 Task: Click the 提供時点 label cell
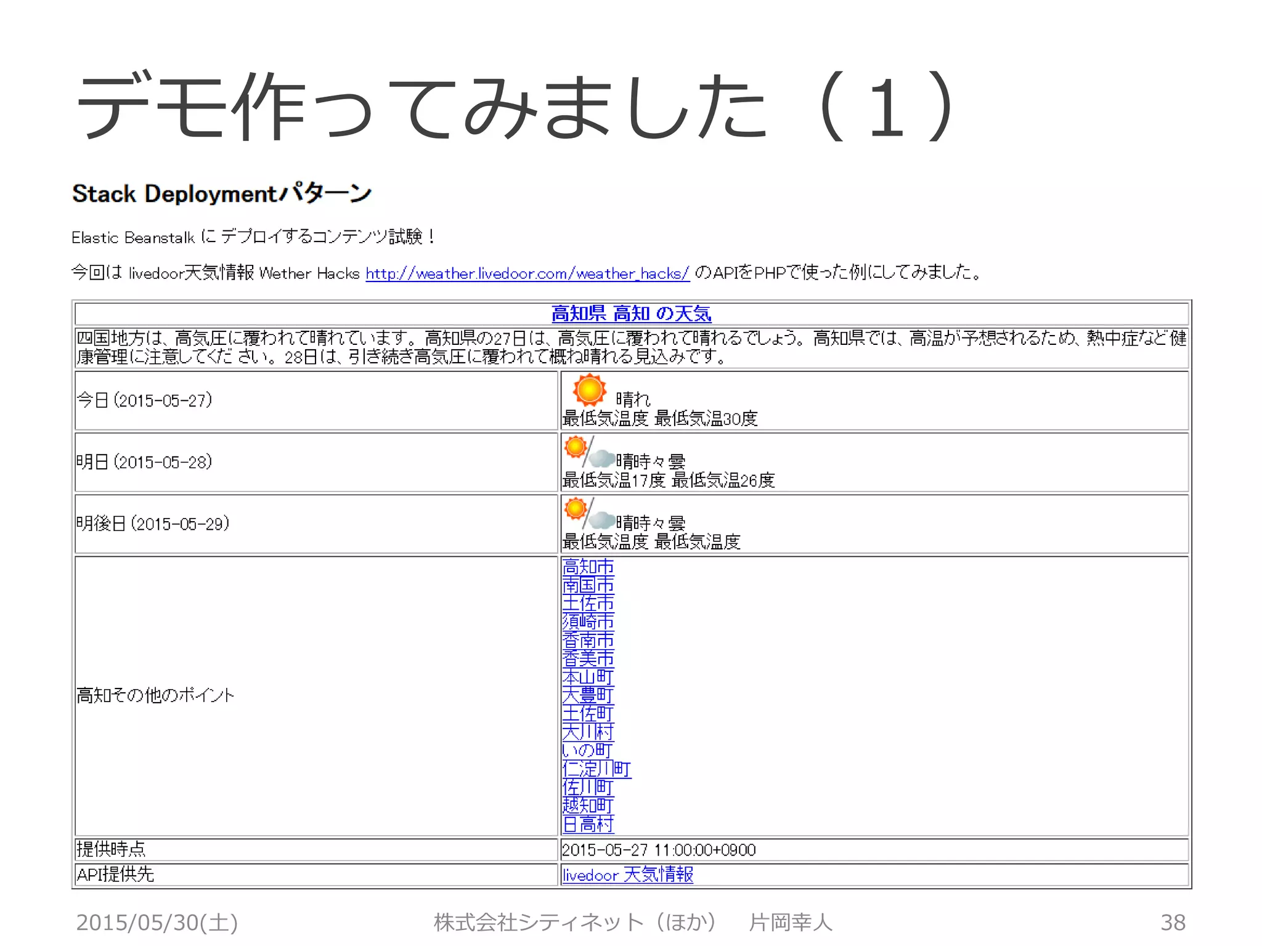pos(316,849)
